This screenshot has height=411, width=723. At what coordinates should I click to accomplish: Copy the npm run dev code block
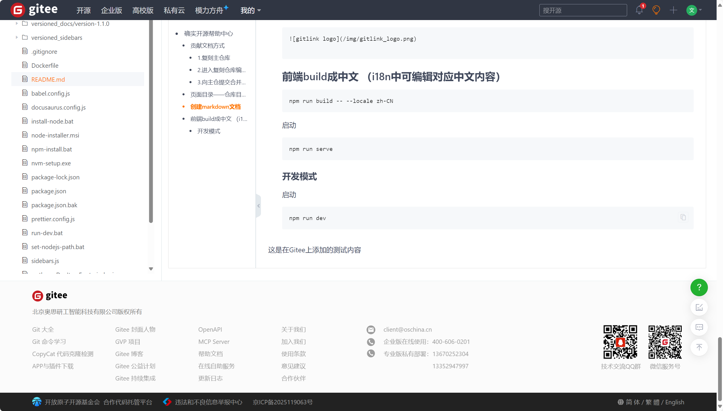tap(683, 217)
